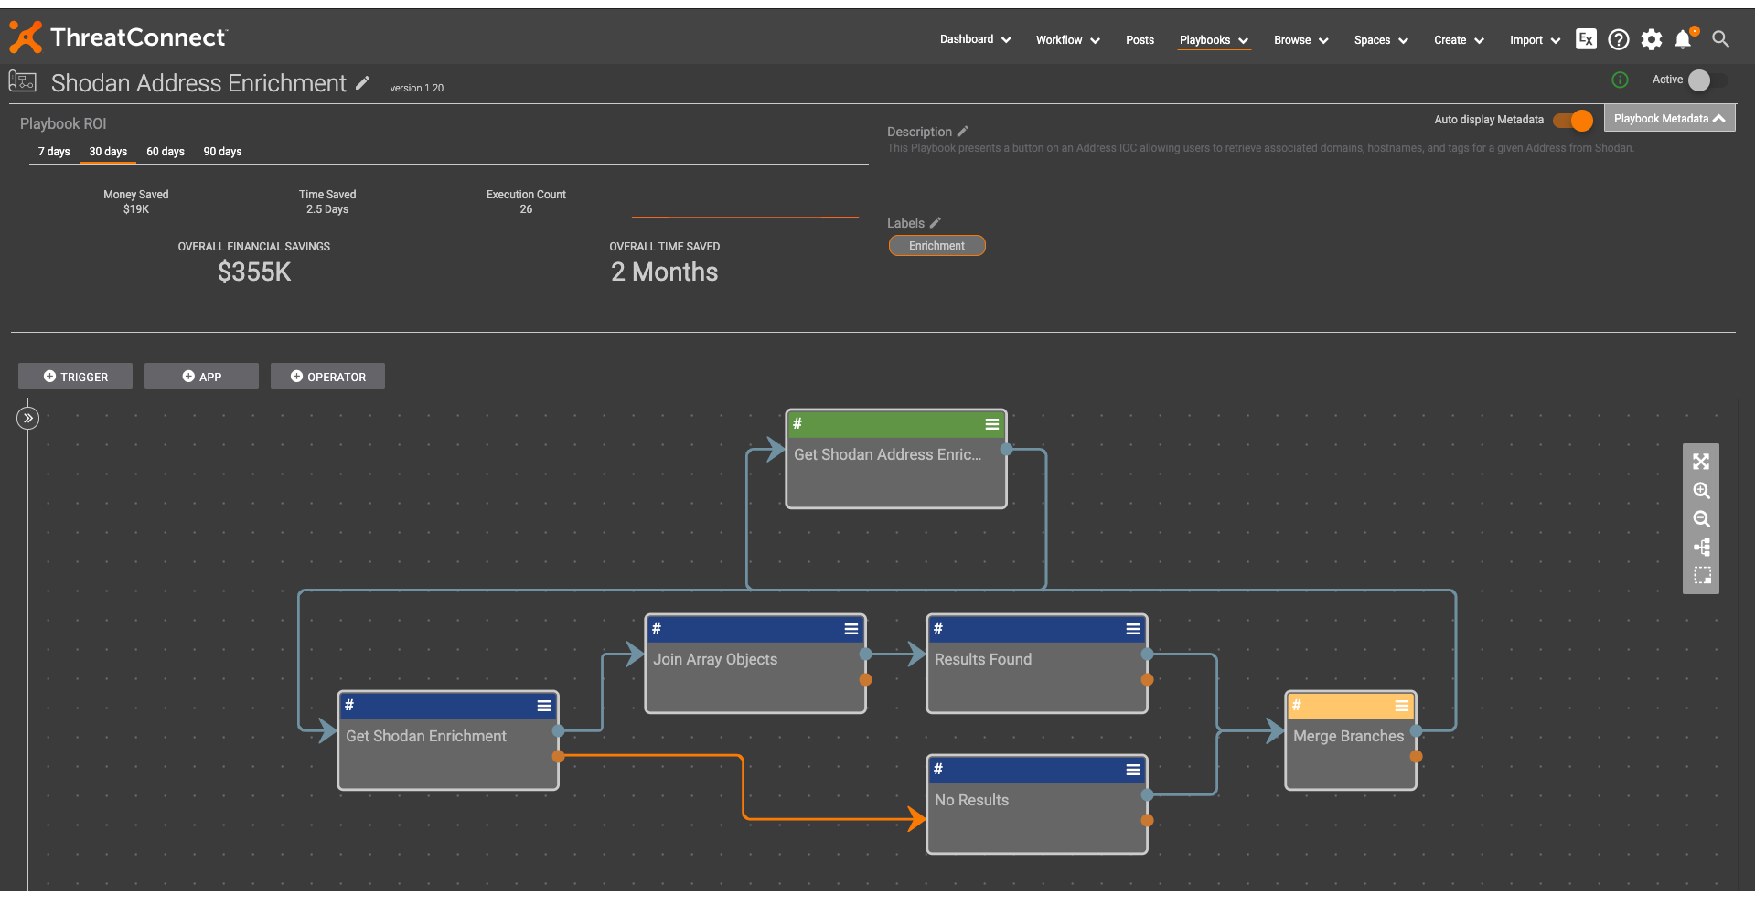This screenshot has height=905, width=1755.
Task: Open the help question mark icon
Action: [x=1619, y=39]
